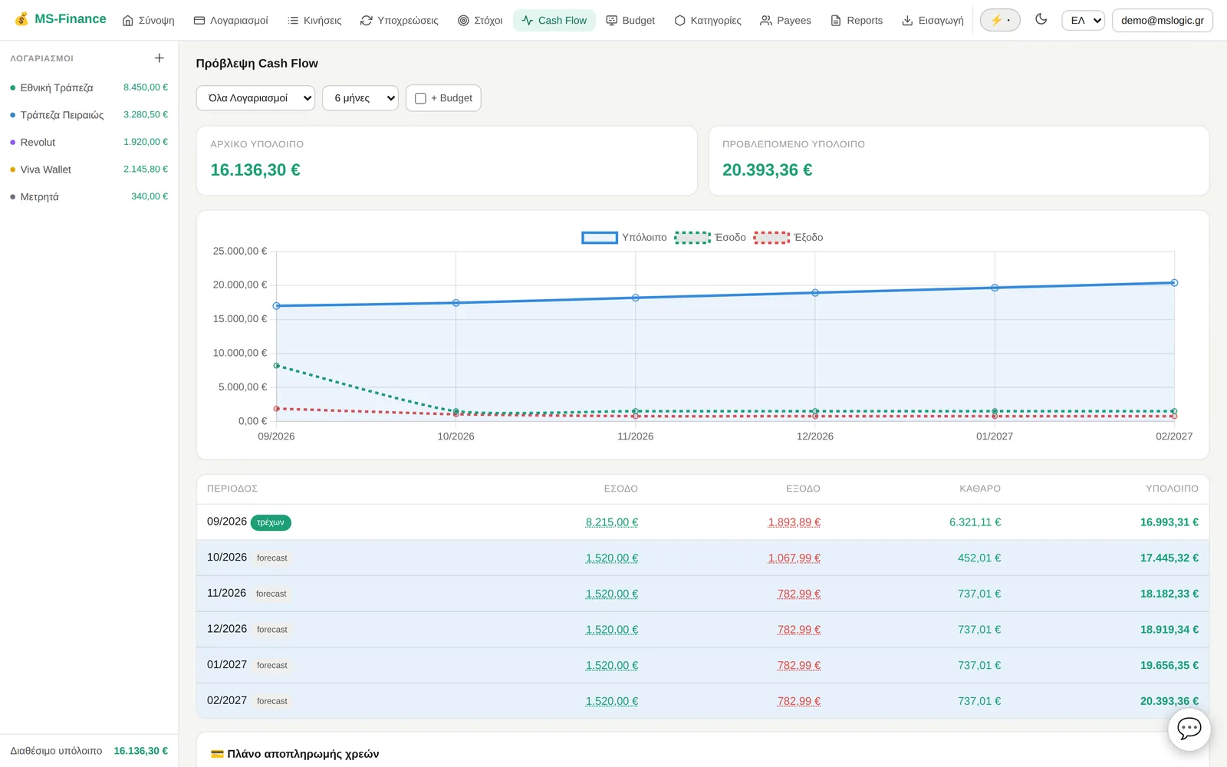Select Τράπεζα Πειραιώς account
This screenshot has height=767, width=1227.
(x=89, y=115)
